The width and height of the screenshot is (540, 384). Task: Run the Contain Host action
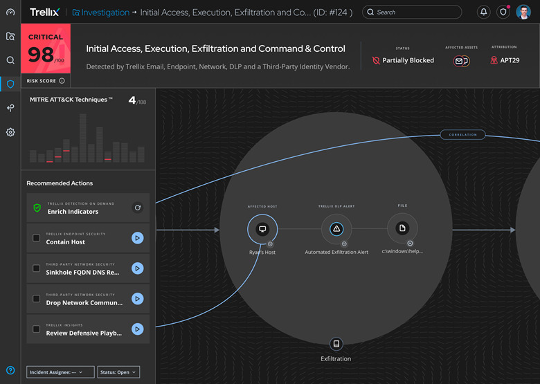tap(137, 238)
